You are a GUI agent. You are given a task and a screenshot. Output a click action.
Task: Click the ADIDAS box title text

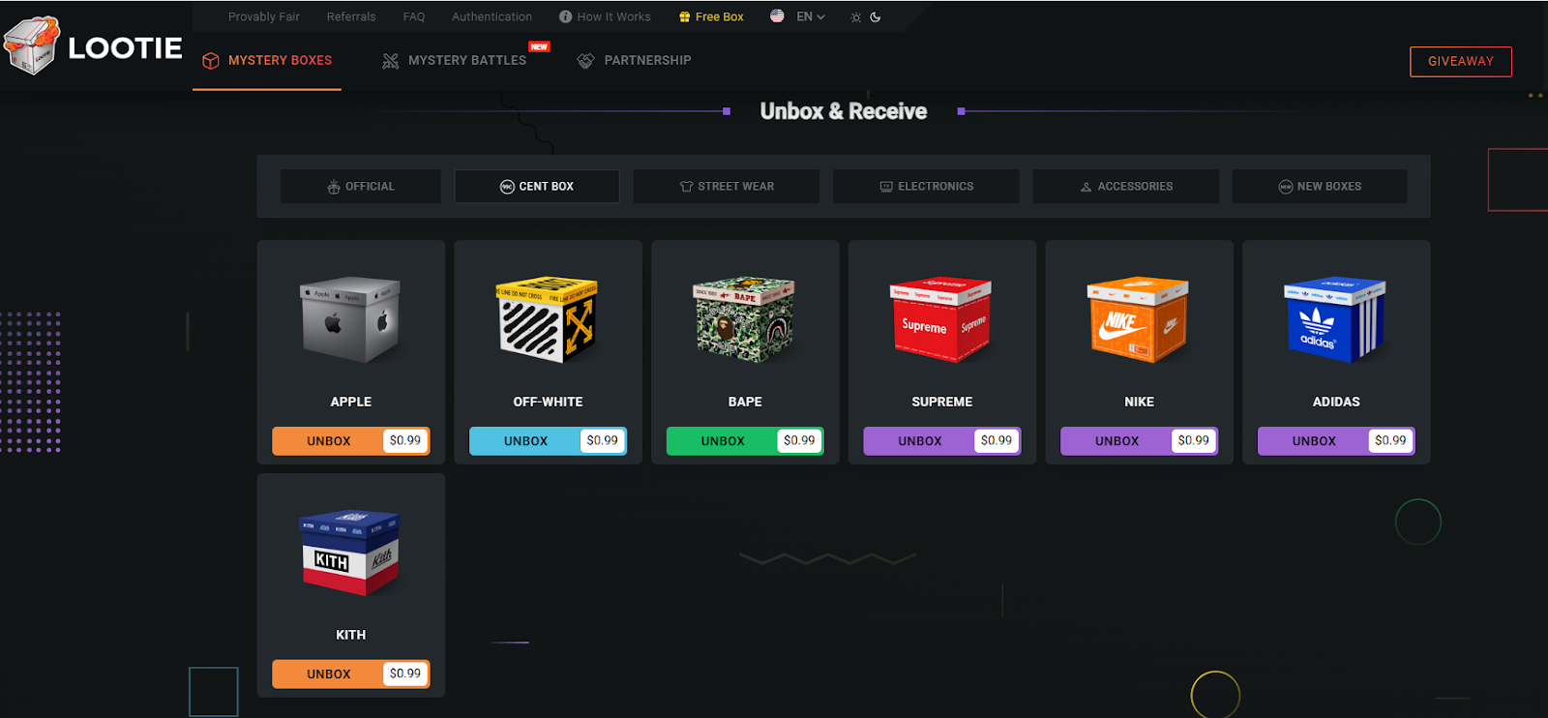coord(1336,402)
